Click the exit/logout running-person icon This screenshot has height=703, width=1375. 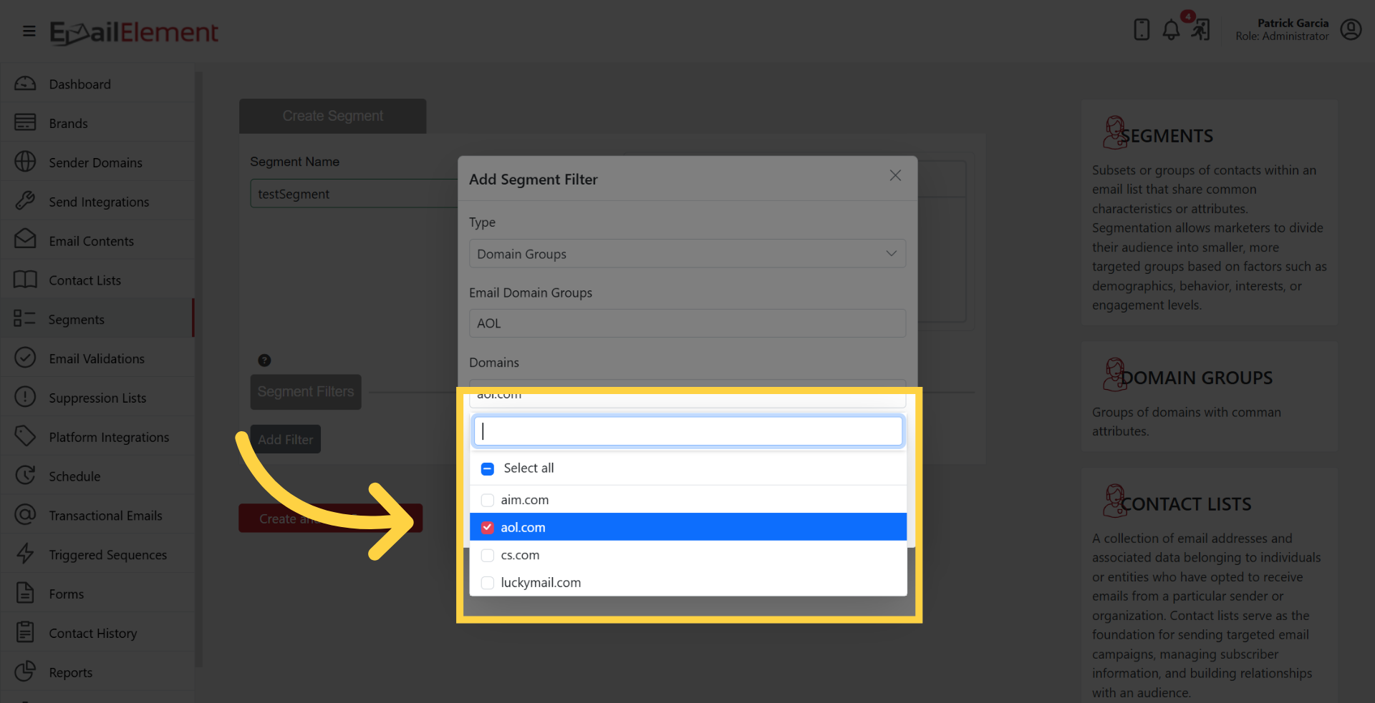(x=1201, y=30)
